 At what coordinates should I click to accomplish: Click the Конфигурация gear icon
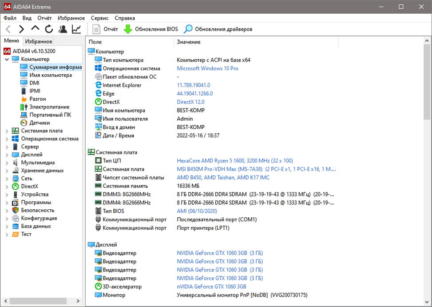click(16, 218)
